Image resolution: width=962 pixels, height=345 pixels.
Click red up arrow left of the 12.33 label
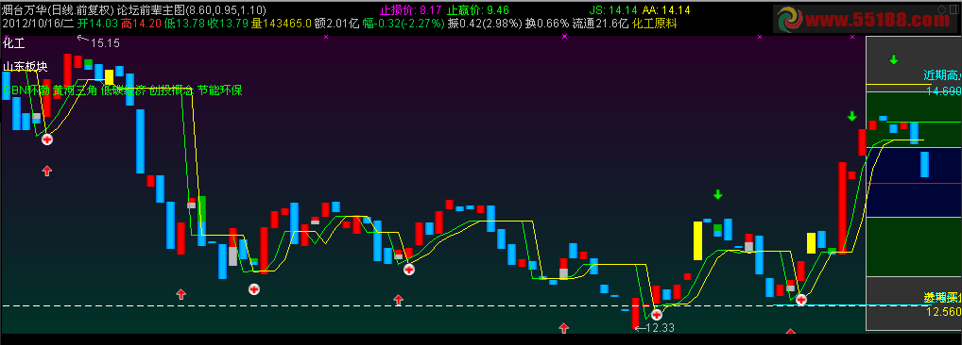click(564, 328)
